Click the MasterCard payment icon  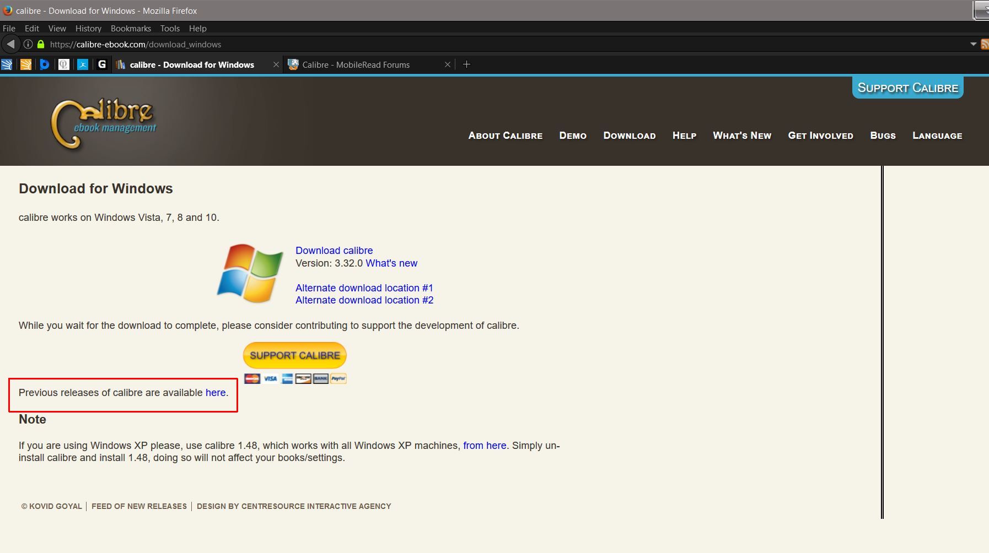[252, 378]
